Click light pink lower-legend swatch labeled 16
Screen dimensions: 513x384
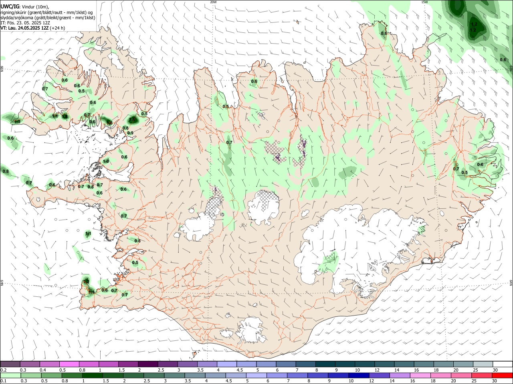click(x=421, y=375)
